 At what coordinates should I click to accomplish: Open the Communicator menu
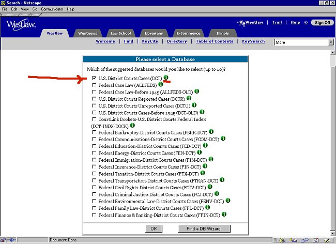tap(52, 9)
